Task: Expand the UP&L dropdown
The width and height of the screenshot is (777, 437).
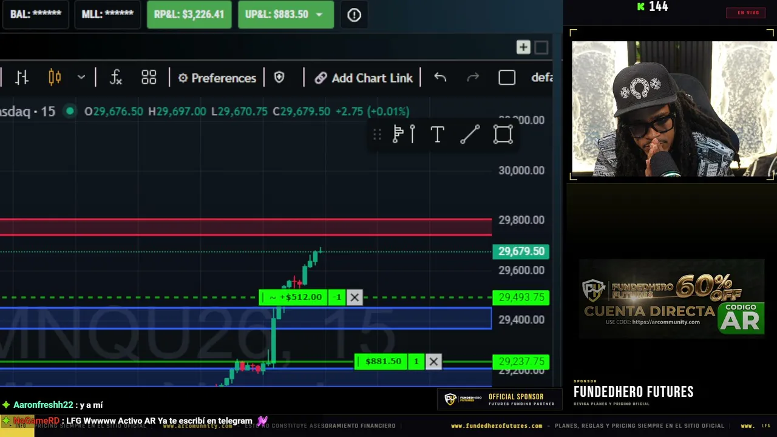Action: click(319, 15)
